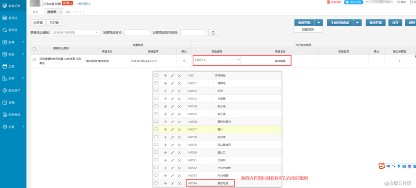Switch to the 进项票 tab
The image size is (416, 188).
(51, 12)
